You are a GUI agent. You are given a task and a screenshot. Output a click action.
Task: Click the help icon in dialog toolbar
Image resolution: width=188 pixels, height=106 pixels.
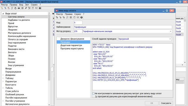pos(81,18)
